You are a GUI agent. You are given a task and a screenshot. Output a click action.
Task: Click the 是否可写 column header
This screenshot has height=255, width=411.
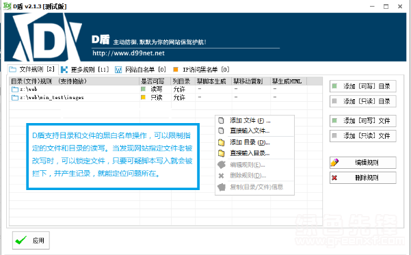[155, 81]
